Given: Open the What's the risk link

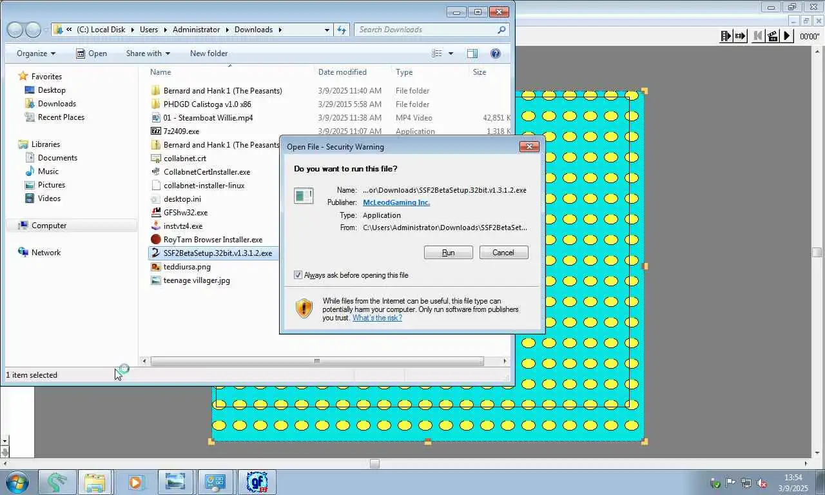Looking at the screenshot, I should 377,318.
